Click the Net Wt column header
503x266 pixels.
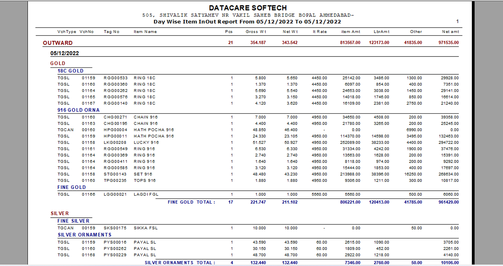pyautogui.click(x=290, y=32)
